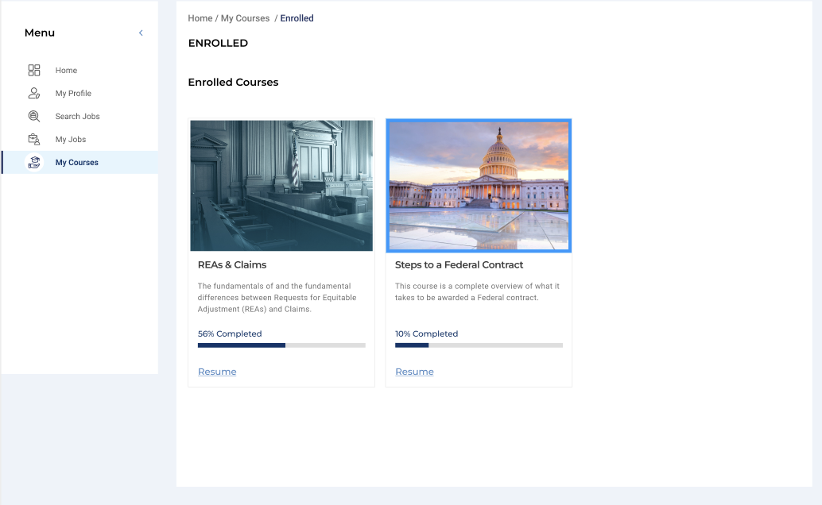
Task: Click the My Jobs briefcase icon
Action: point(34,140)
